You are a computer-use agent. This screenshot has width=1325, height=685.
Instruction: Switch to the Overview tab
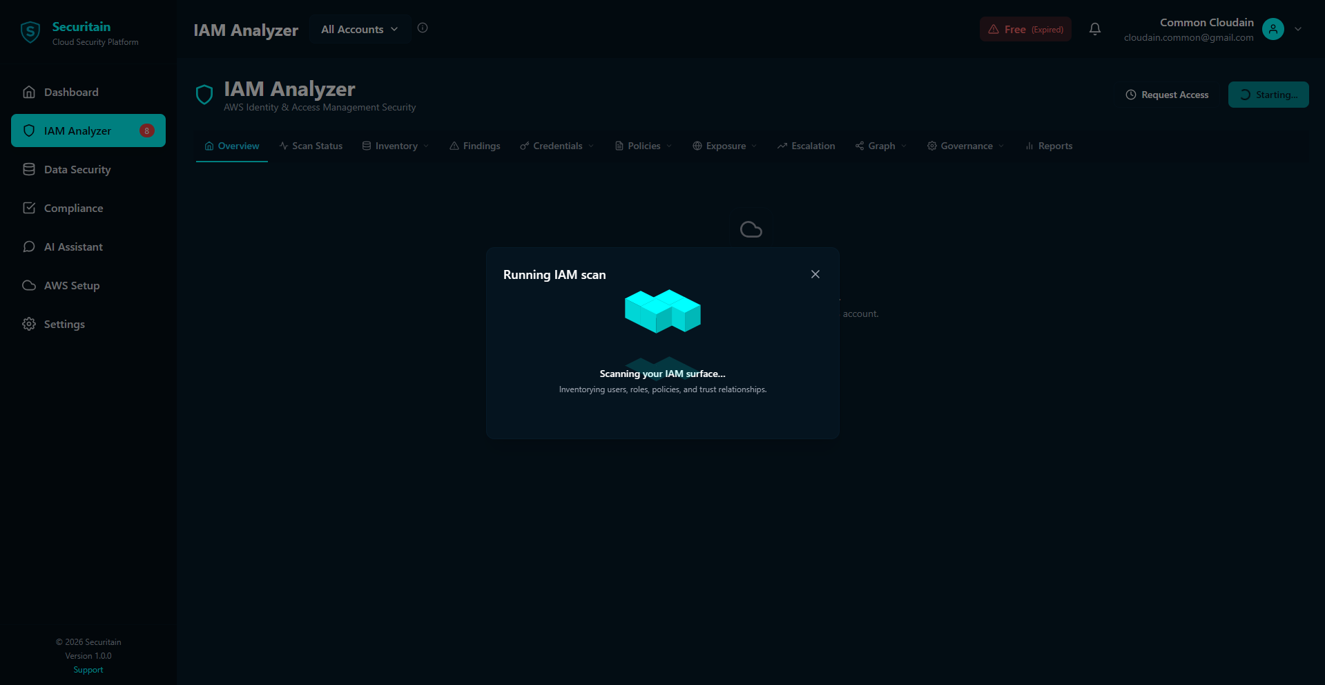pyautogui.click(x=232, y=146)
